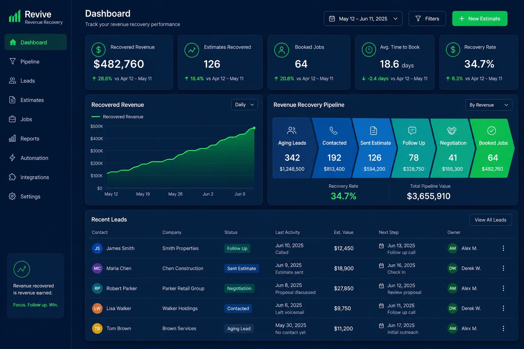Open the Daily interval dropdown
The width and height of the screenshot is (524, 349).
tap(244, 105)
